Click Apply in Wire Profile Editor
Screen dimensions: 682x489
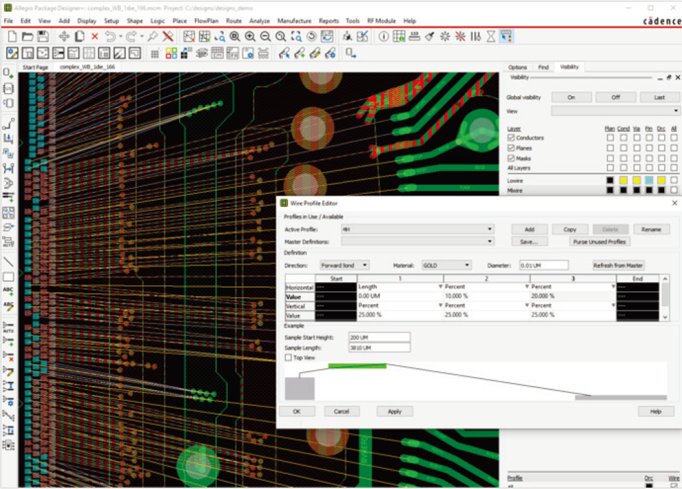pos(394,411)
